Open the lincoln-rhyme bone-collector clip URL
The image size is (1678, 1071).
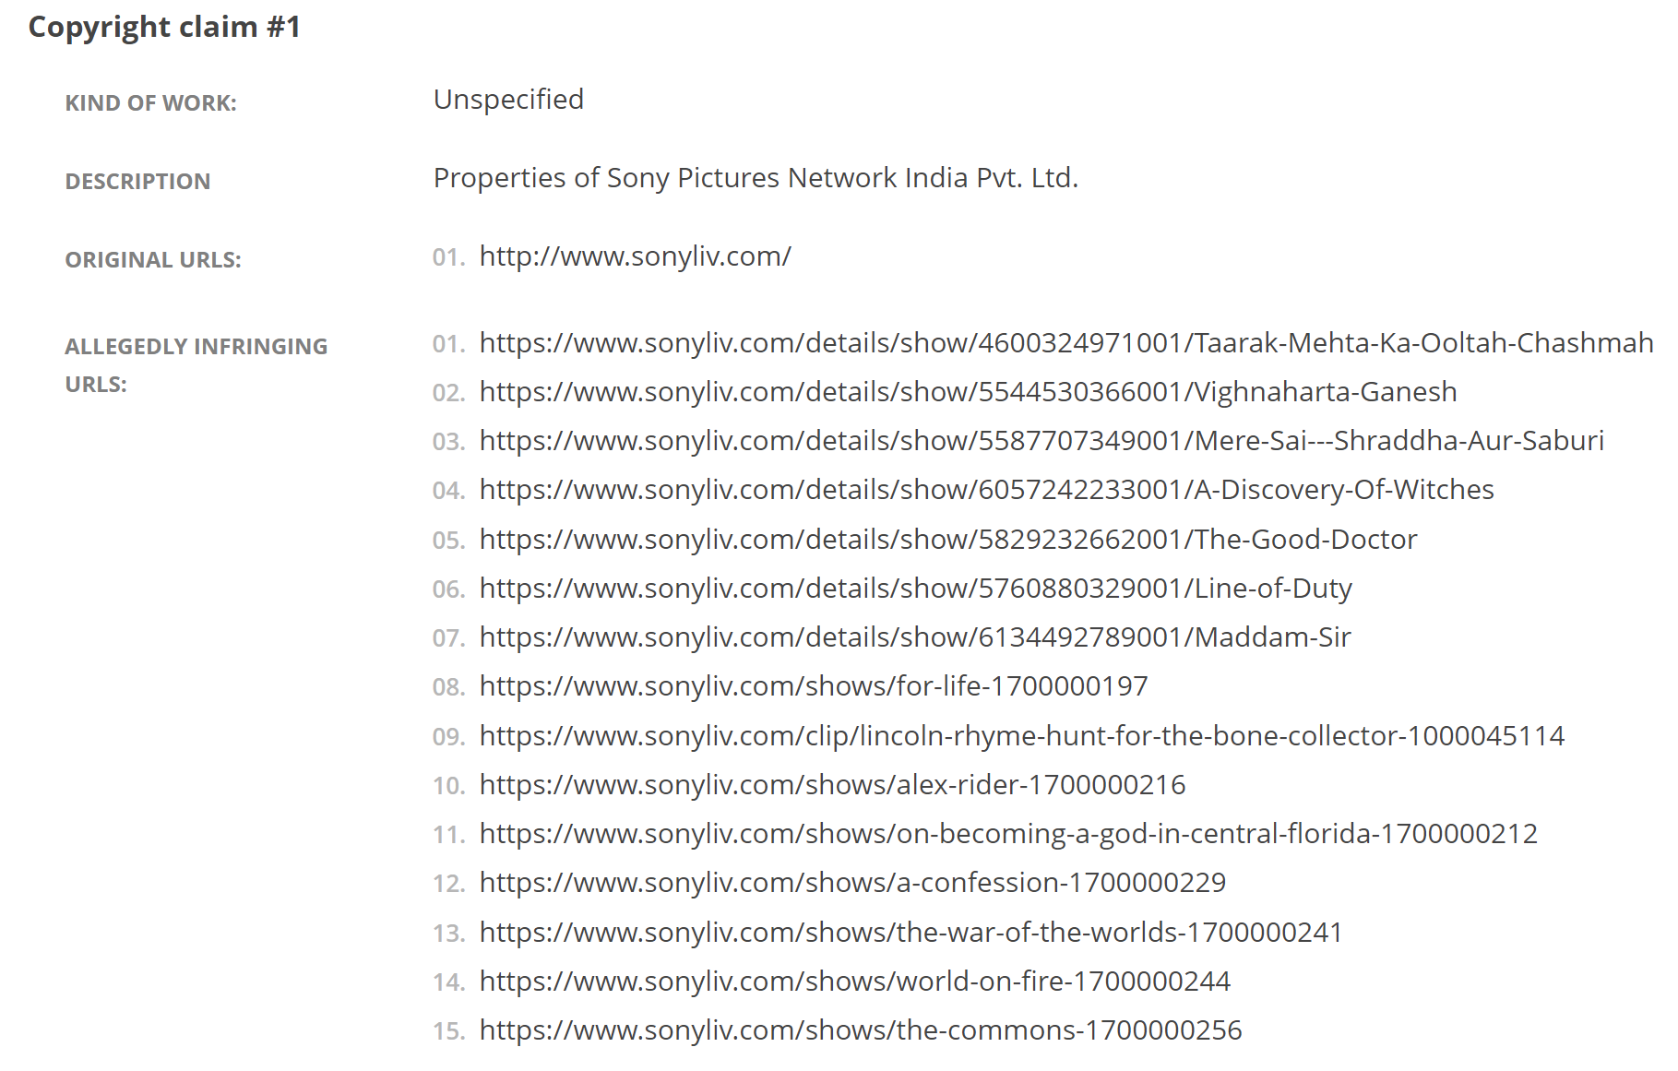pos(1022,736)
